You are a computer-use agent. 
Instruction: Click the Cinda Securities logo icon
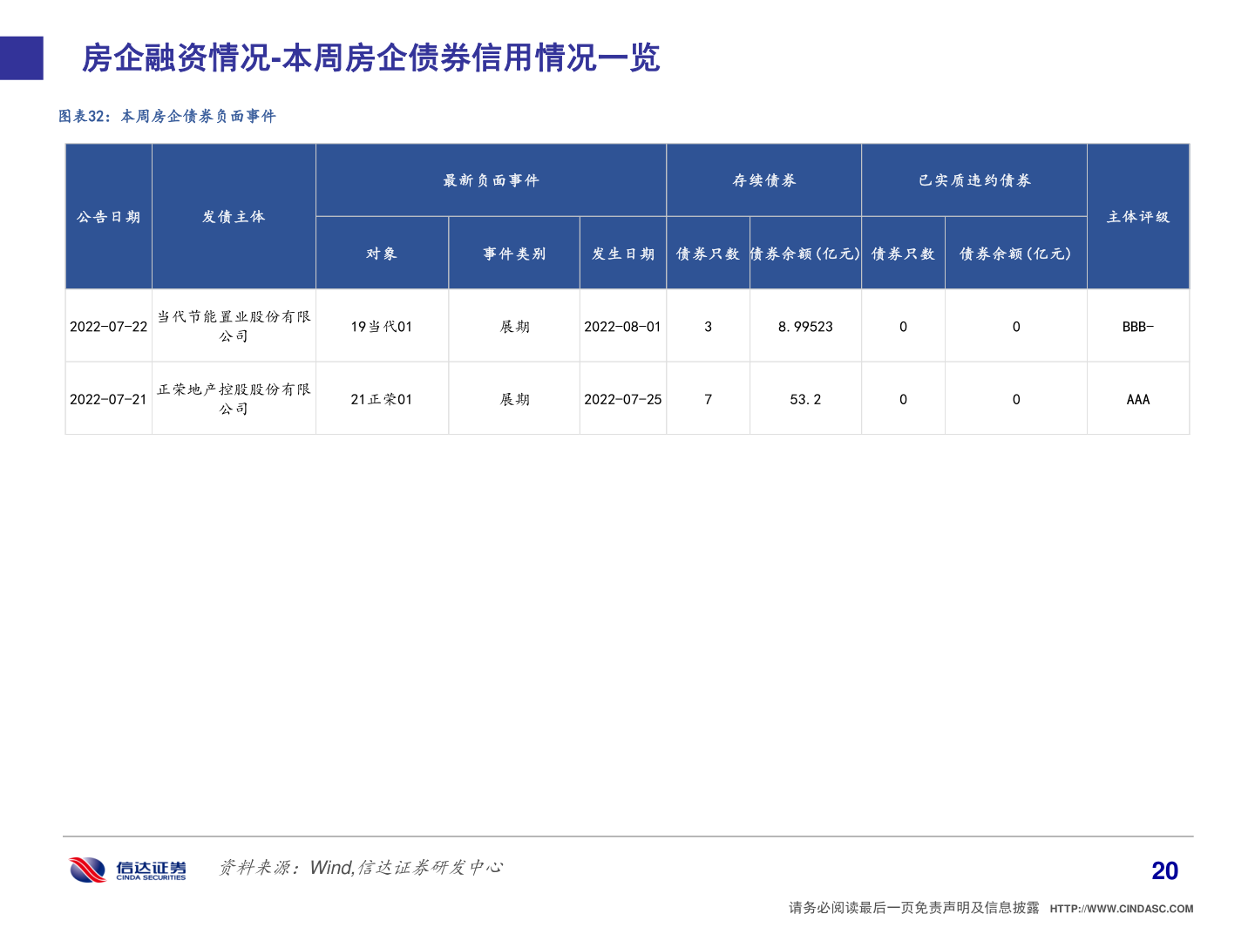click(x=87, y=868)
